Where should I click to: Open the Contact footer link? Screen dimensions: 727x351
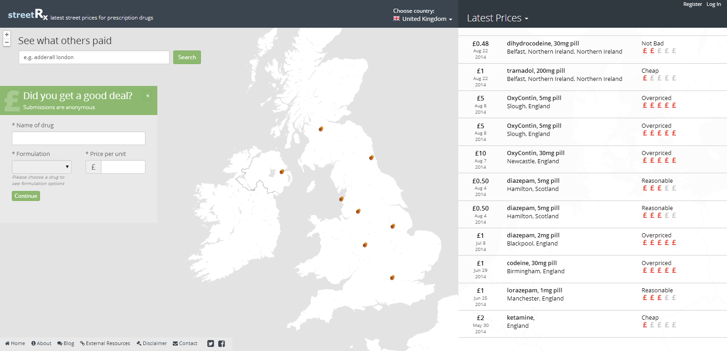[x=185, y=343]
